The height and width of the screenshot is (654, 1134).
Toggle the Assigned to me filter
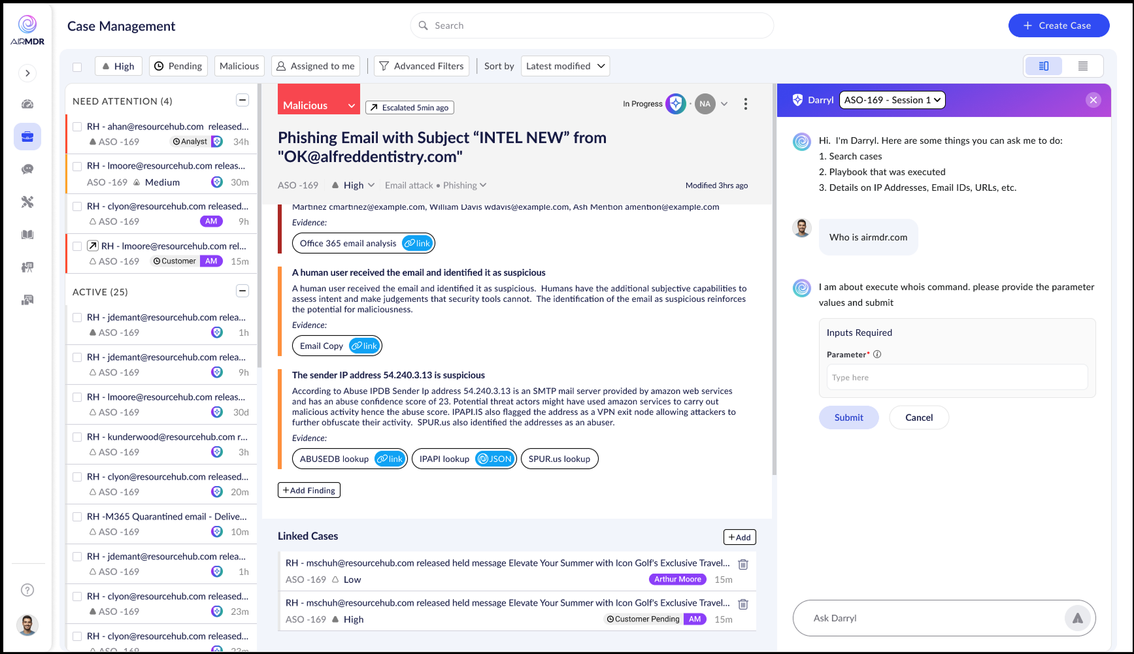pos(315,65)
